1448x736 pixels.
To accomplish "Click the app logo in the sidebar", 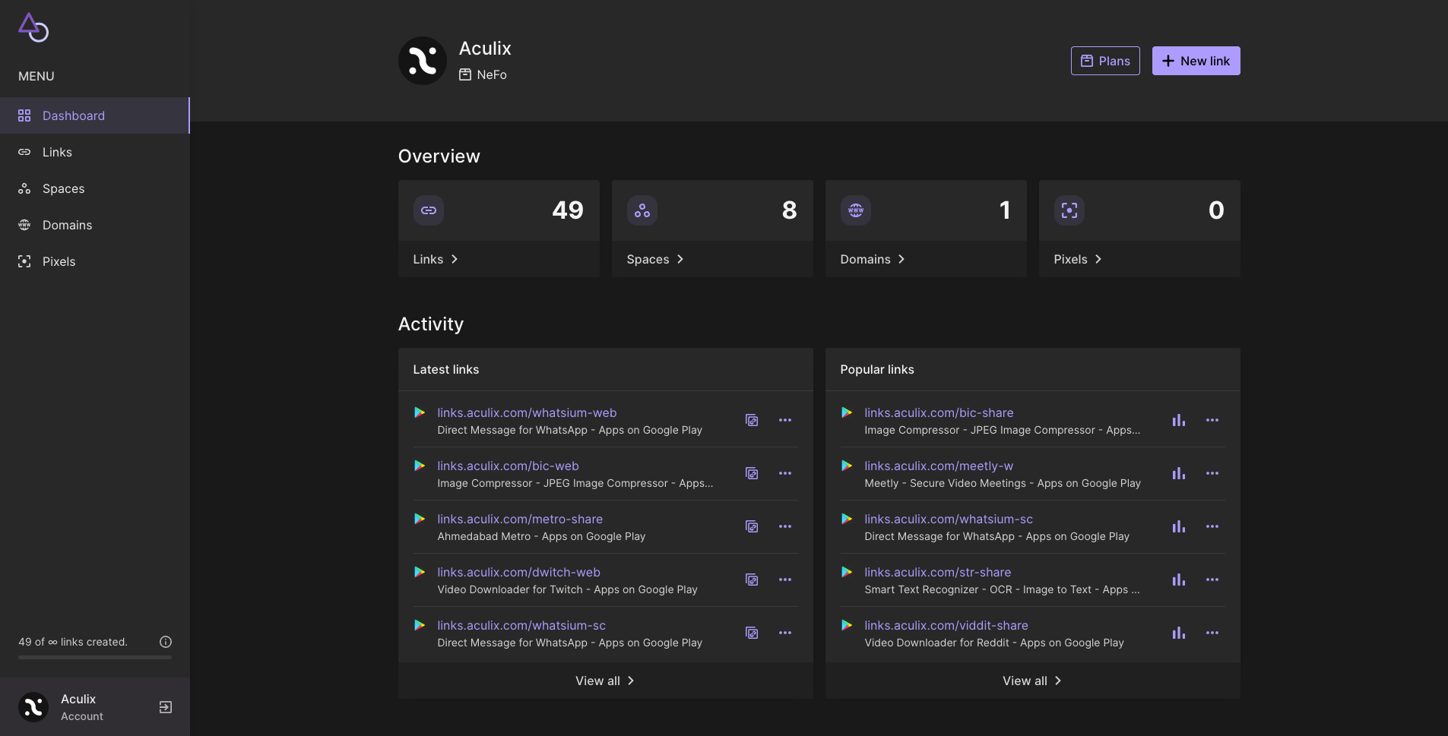I will (x=33, y=27).
